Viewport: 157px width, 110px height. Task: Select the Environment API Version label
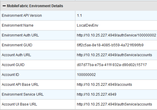(x=22, y=16)
